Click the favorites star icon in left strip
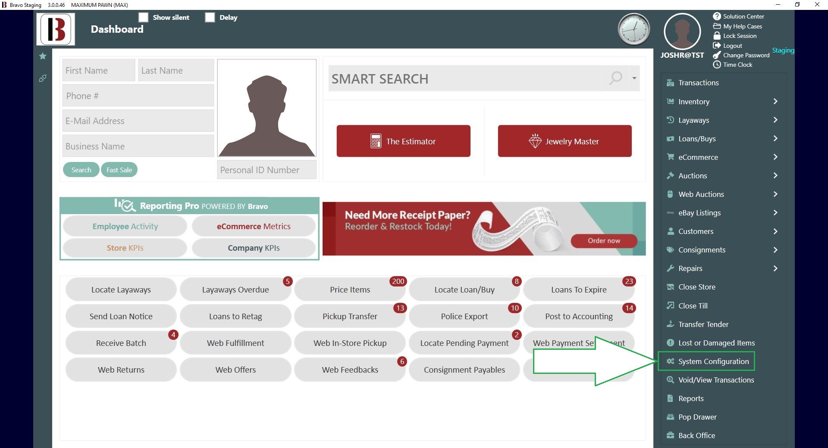Image resolution: width=828 pixels, height=448 pixels. (x=43, y=56)
